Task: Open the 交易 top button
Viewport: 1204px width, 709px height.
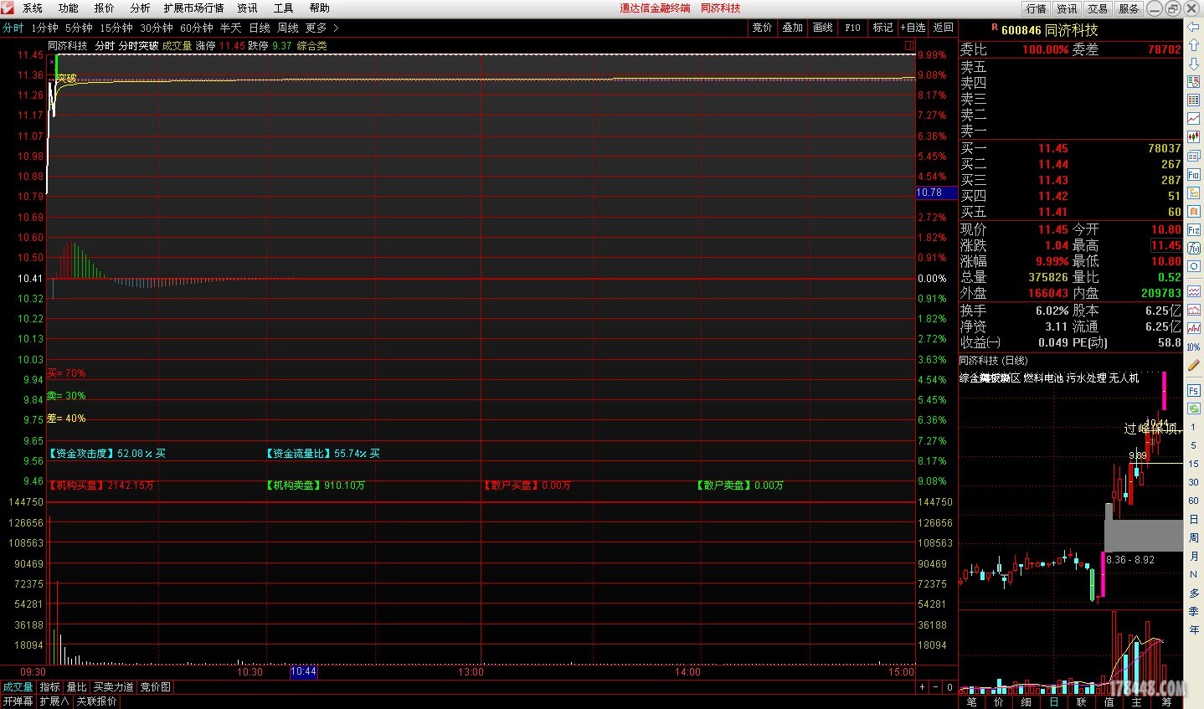Action: click(1098, 8)
